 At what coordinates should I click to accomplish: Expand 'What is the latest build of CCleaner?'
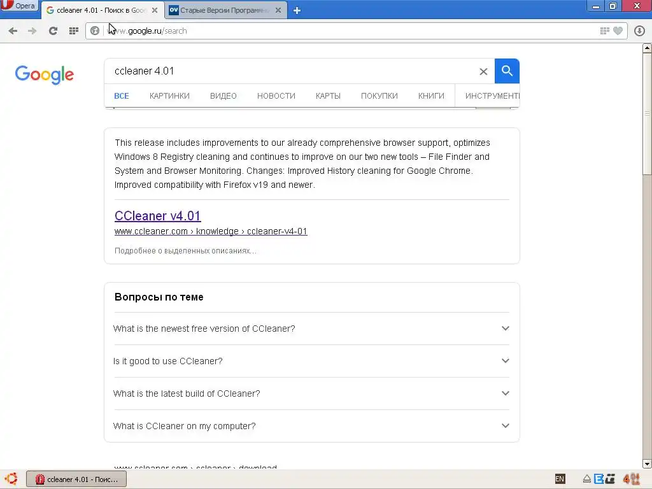(311, 393)
